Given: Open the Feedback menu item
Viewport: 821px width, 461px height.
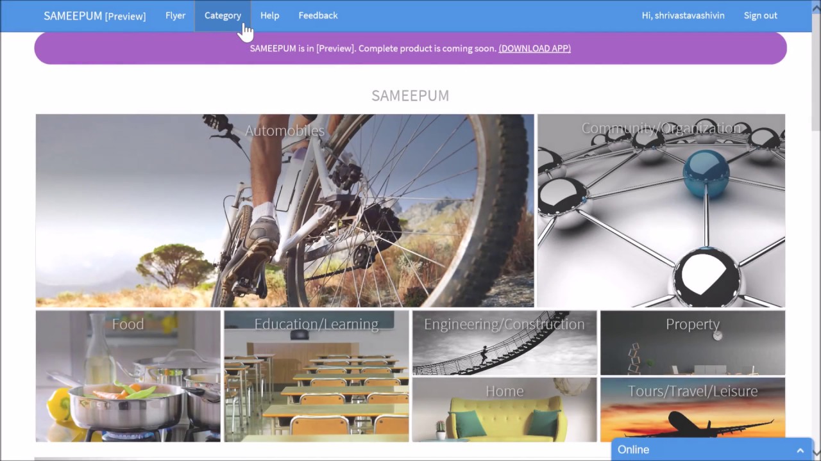Looking at the screenshot, I should pos(318,15).
